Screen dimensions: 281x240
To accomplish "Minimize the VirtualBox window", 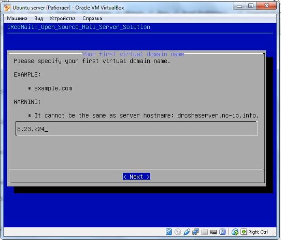I will coord(239,6).
